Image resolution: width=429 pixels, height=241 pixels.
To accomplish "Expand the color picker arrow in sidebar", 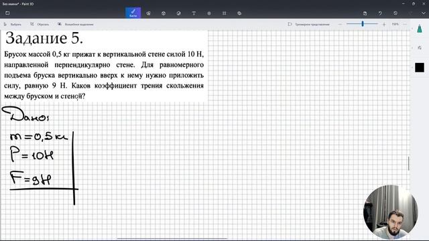I will click(x=412, y=68).
